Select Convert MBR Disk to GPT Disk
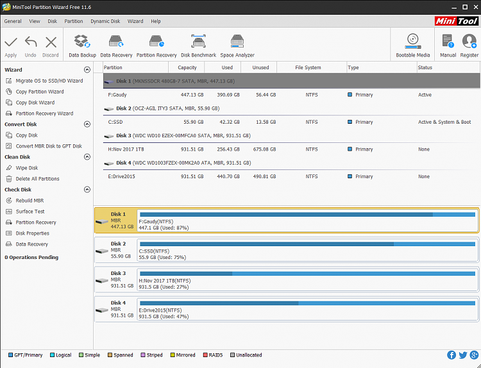The image size is (481, 368). (49, 146)
